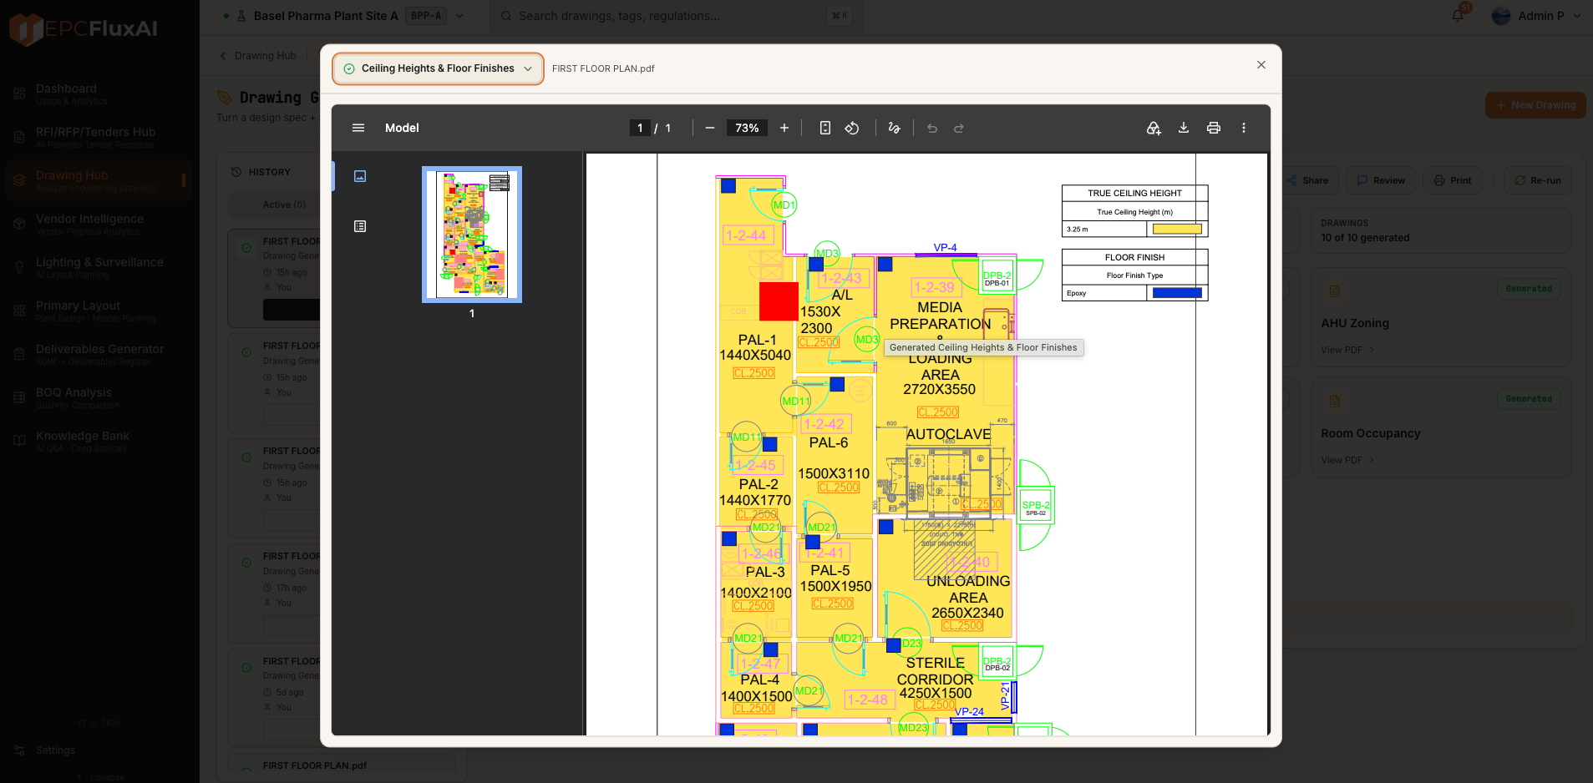
Task: Click the 73% zoom level field
Action: pos(747,128)
